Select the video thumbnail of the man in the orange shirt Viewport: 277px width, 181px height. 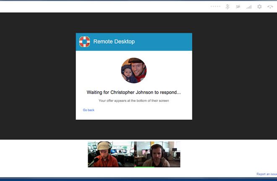tap(111, 154)
